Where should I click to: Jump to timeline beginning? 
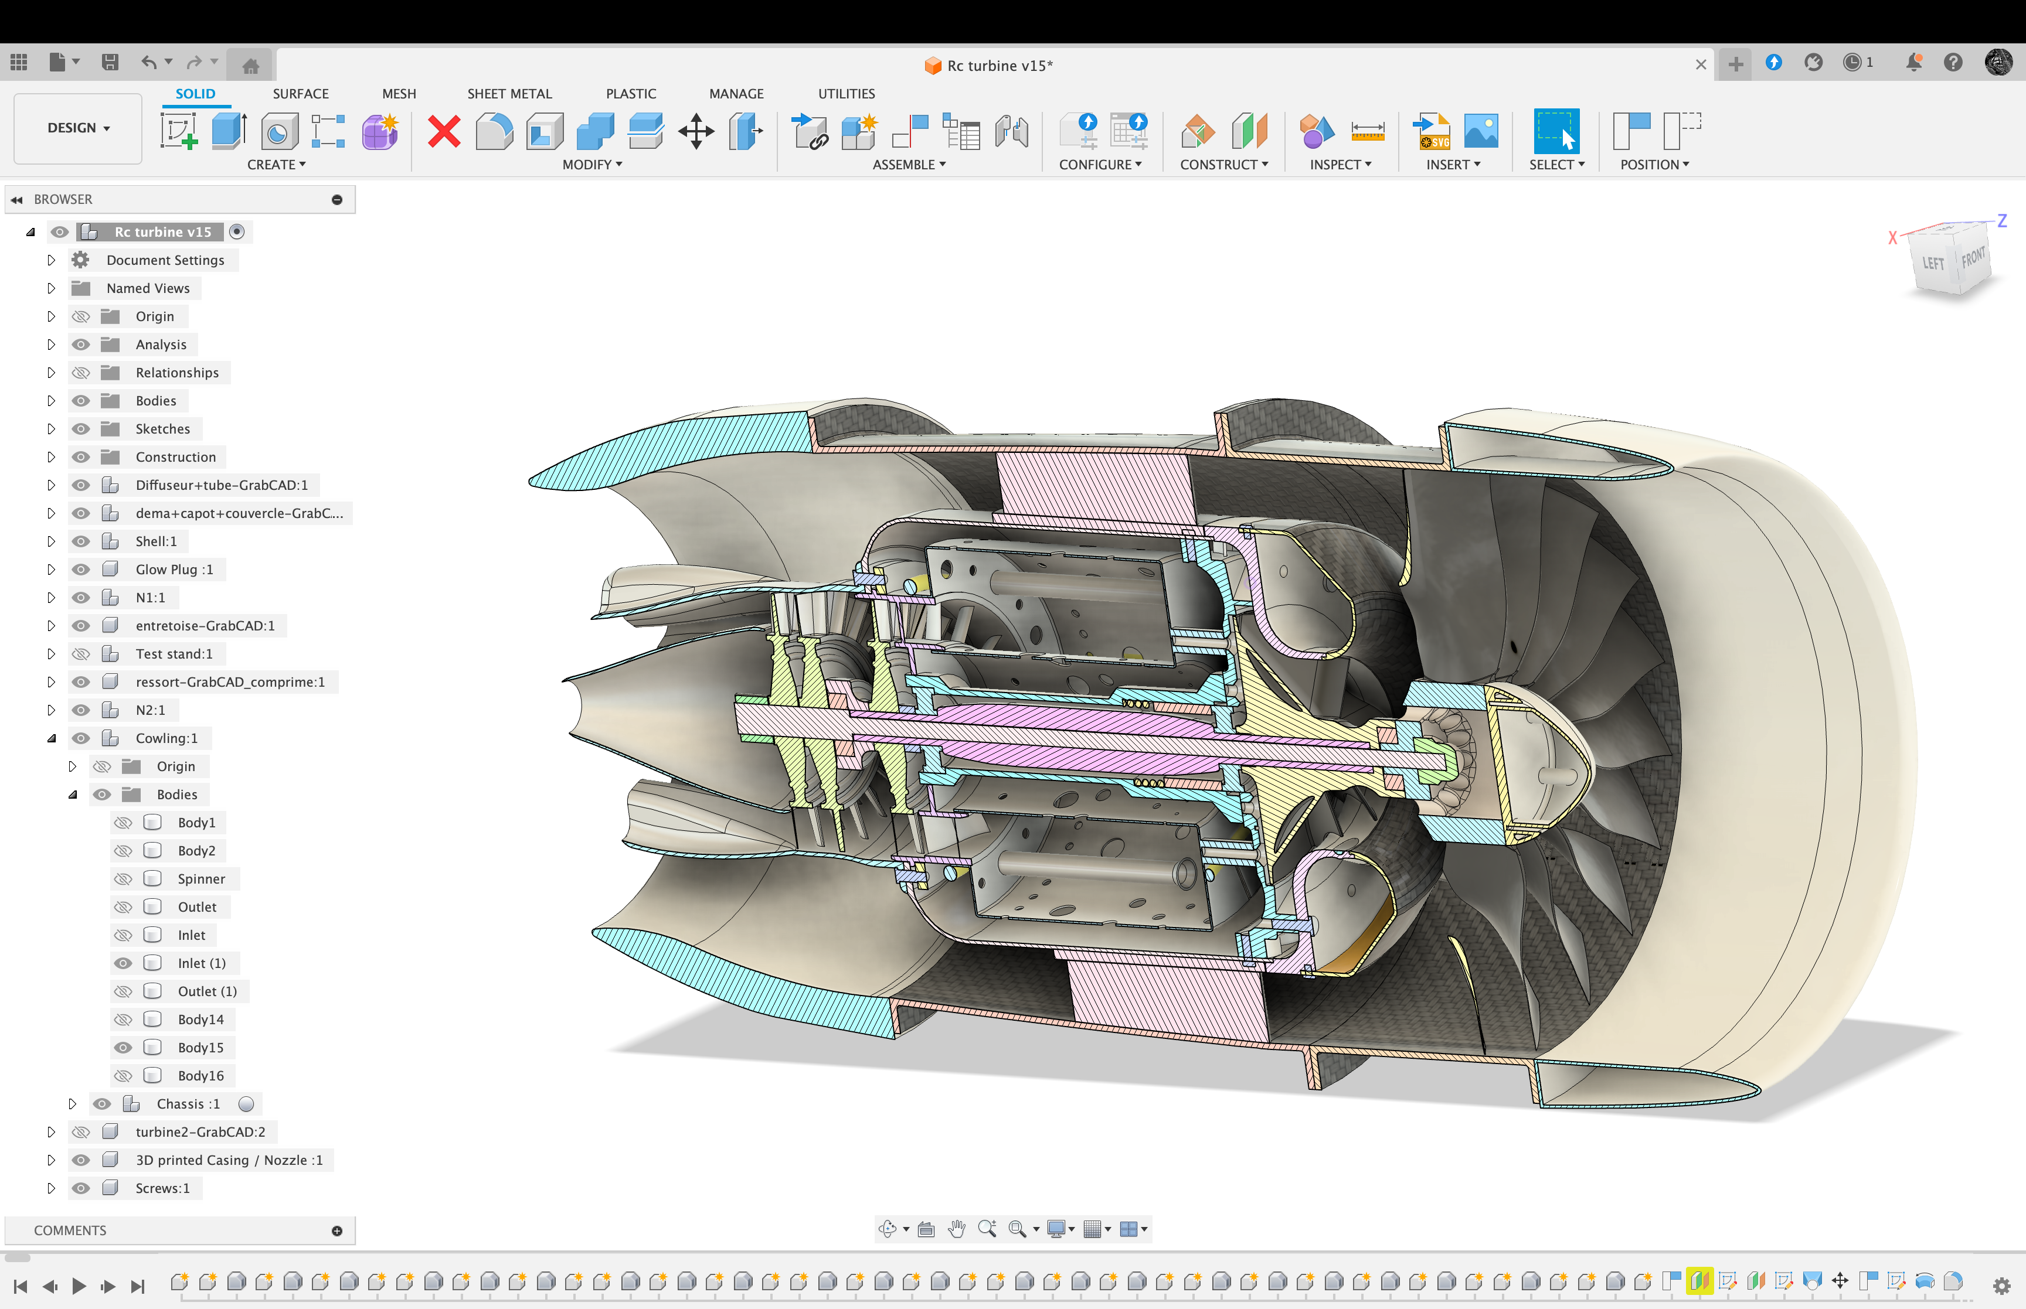click(21, 1286)
